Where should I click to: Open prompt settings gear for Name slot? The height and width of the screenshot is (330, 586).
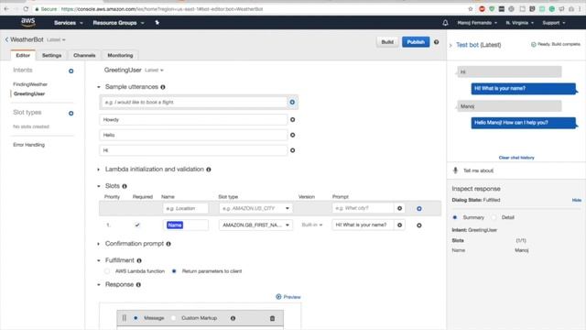(x=399, y=225)
